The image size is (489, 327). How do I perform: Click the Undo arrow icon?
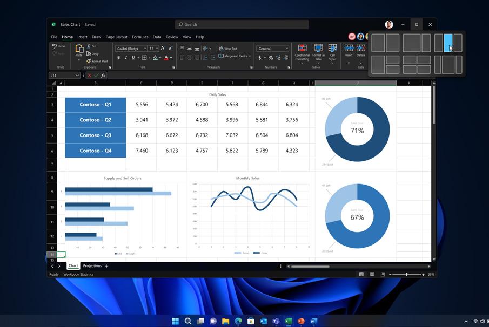[55, 46]
